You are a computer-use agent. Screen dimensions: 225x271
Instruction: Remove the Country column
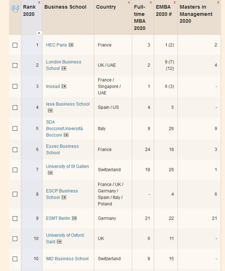tap(129, 3)
